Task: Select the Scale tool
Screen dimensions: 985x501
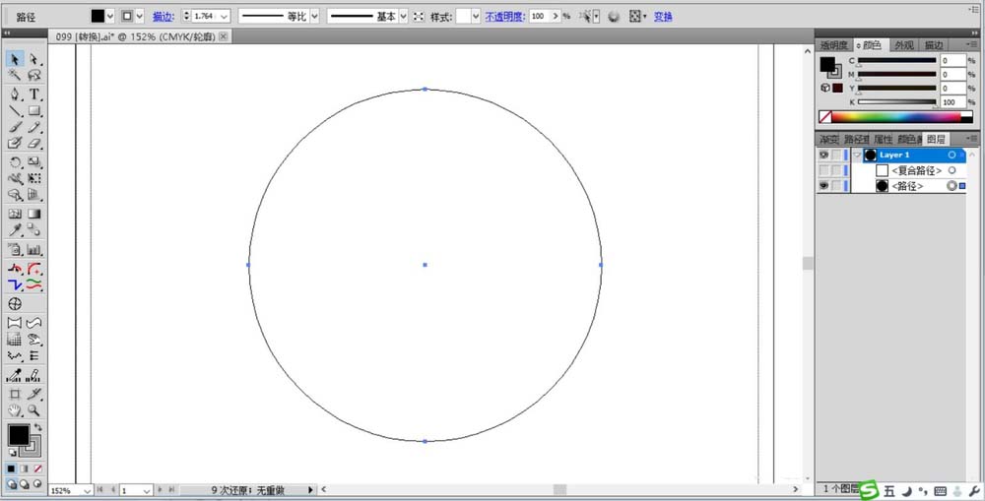Action: coord(33,162)
